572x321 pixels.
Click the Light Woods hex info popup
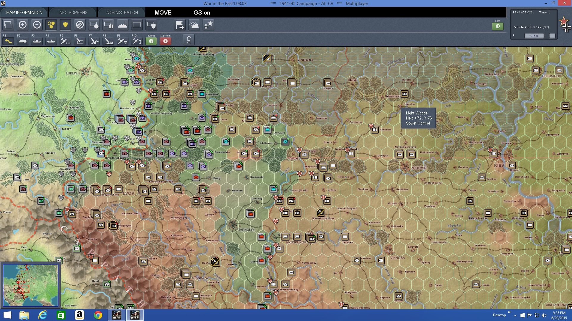pos(418,118)
